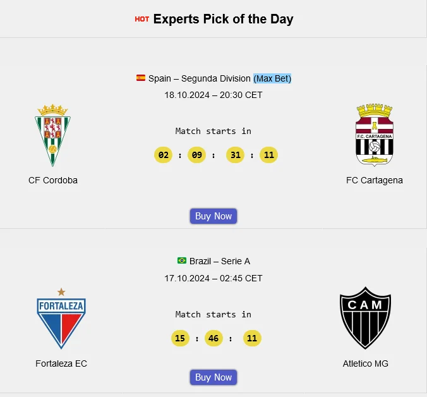Click the Fortaleza EC team name
This screenshot has height=397, width=427.
coord(61,363)
